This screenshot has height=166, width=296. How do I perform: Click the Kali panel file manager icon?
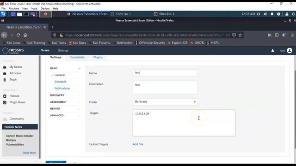19,14
